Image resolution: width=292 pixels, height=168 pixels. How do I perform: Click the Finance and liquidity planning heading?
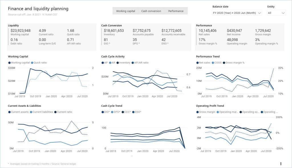pos(38,9)
